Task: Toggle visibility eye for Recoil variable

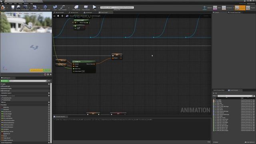Action: pos(49,136)
